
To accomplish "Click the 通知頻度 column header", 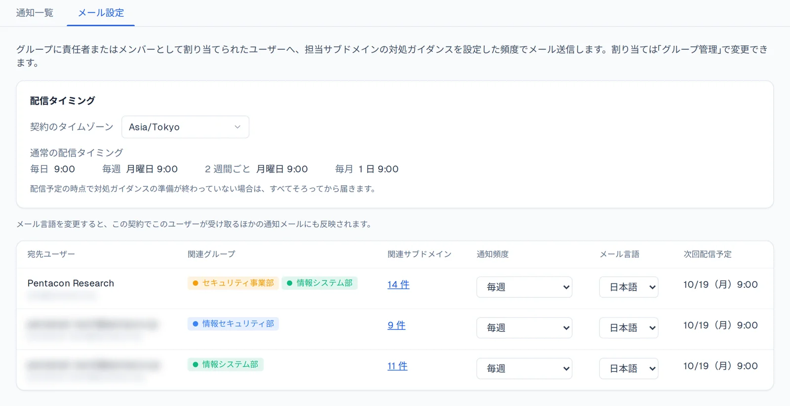I will click(492, 254).
